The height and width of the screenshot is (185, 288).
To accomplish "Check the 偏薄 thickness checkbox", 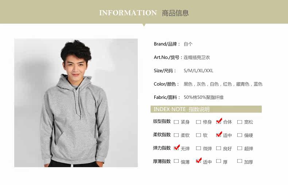I will click(176, 161).
